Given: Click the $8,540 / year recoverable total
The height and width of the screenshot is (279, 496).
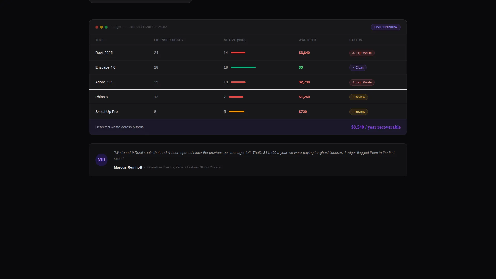Looking at the screenshot, I should click(376, 127).
